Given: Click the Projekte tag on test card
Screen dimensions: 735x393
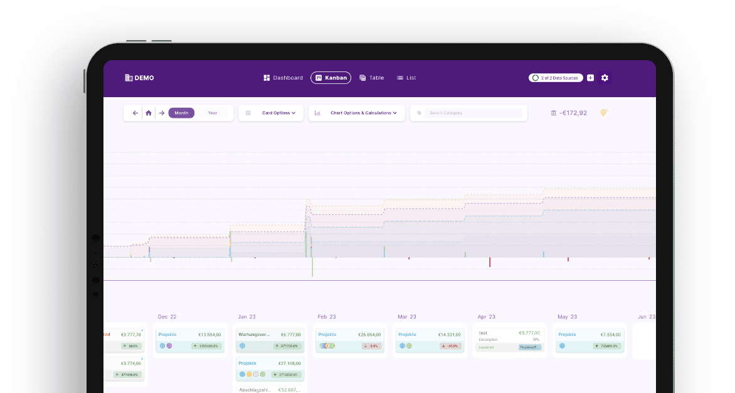Looking at the screenshot, I should point(529,347).
